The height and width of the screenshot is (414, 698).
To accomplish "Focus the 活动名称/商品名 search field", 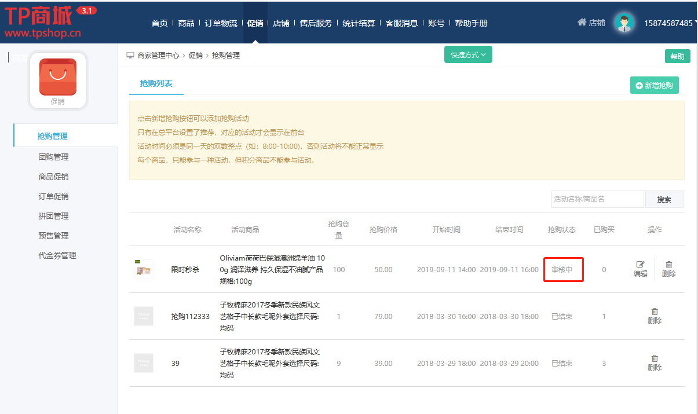I will 597,199.
